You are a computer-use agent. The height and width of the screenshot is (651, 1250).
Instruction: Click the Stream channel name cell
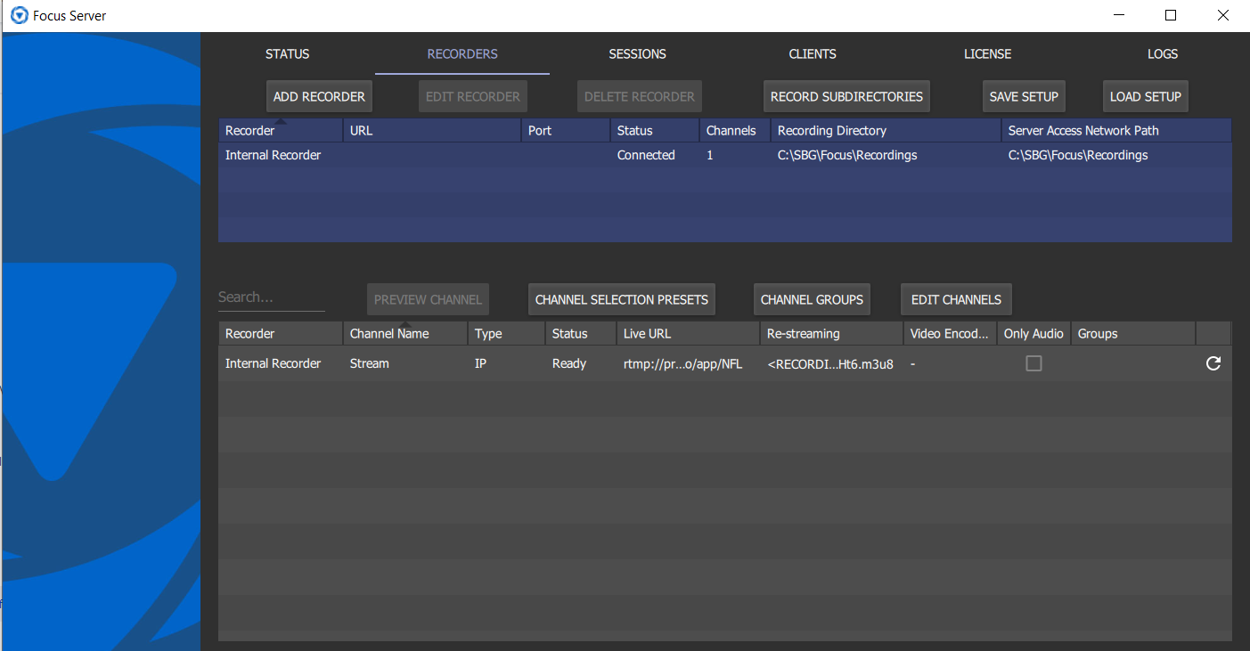point(405,363)
